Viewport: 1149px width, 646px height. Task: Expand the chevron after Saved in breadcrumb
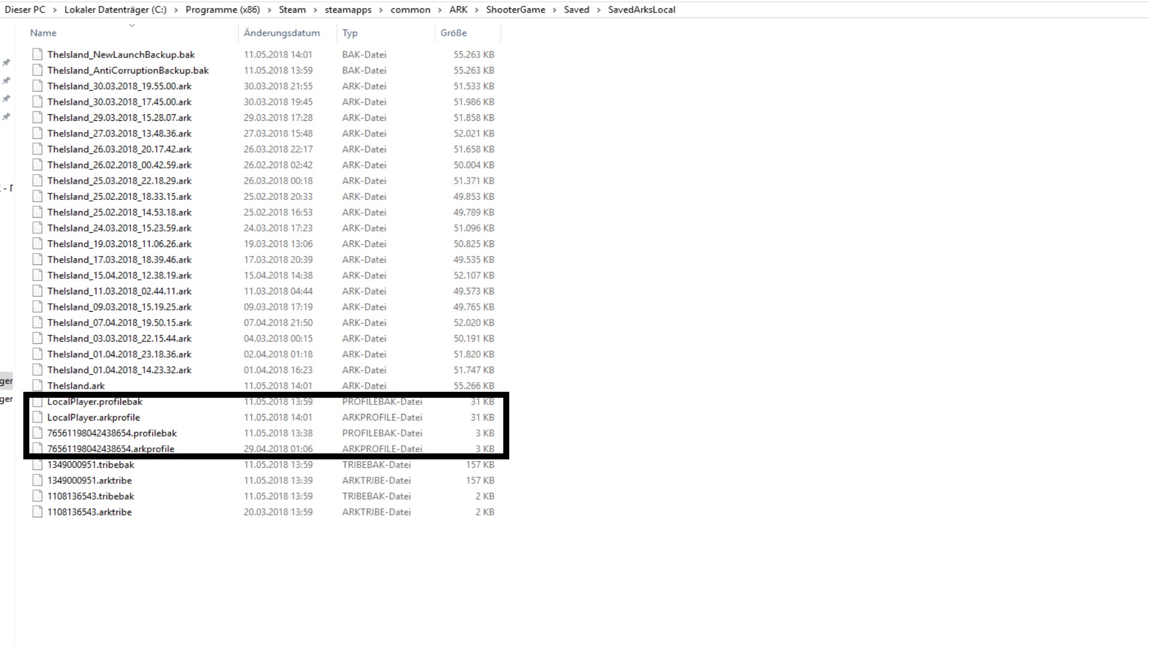coord(598,10)
